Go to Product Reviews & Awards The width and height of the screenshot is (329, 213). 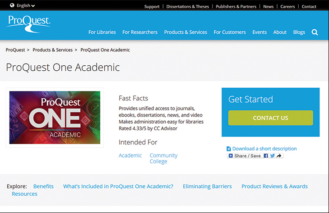pyautogui.click(x=274, y=186)
